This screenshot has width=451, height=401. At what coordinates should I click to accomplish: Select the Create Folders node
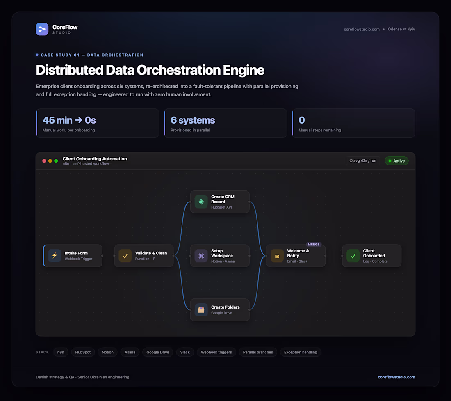(220, 310)
